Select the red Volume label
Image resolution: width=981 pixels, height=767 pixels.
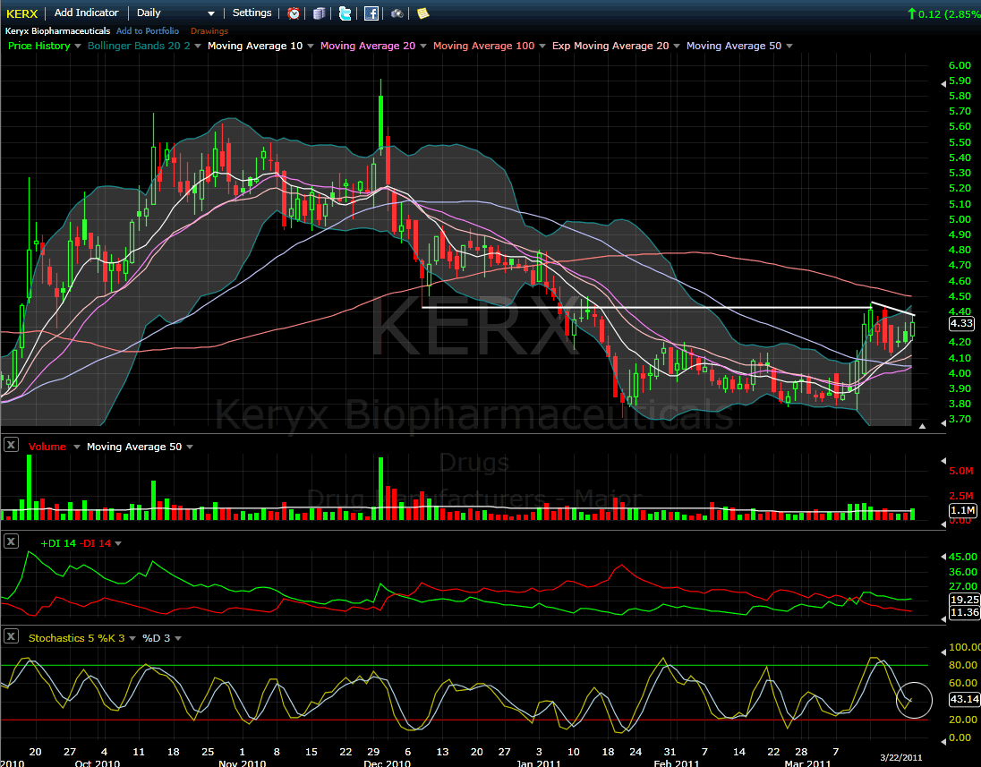[47, 447]
